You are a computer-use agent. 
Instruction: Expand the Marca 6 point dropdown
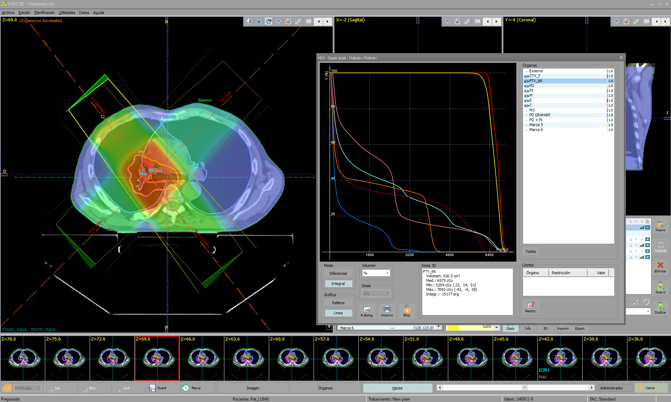(x=439, y=328)
